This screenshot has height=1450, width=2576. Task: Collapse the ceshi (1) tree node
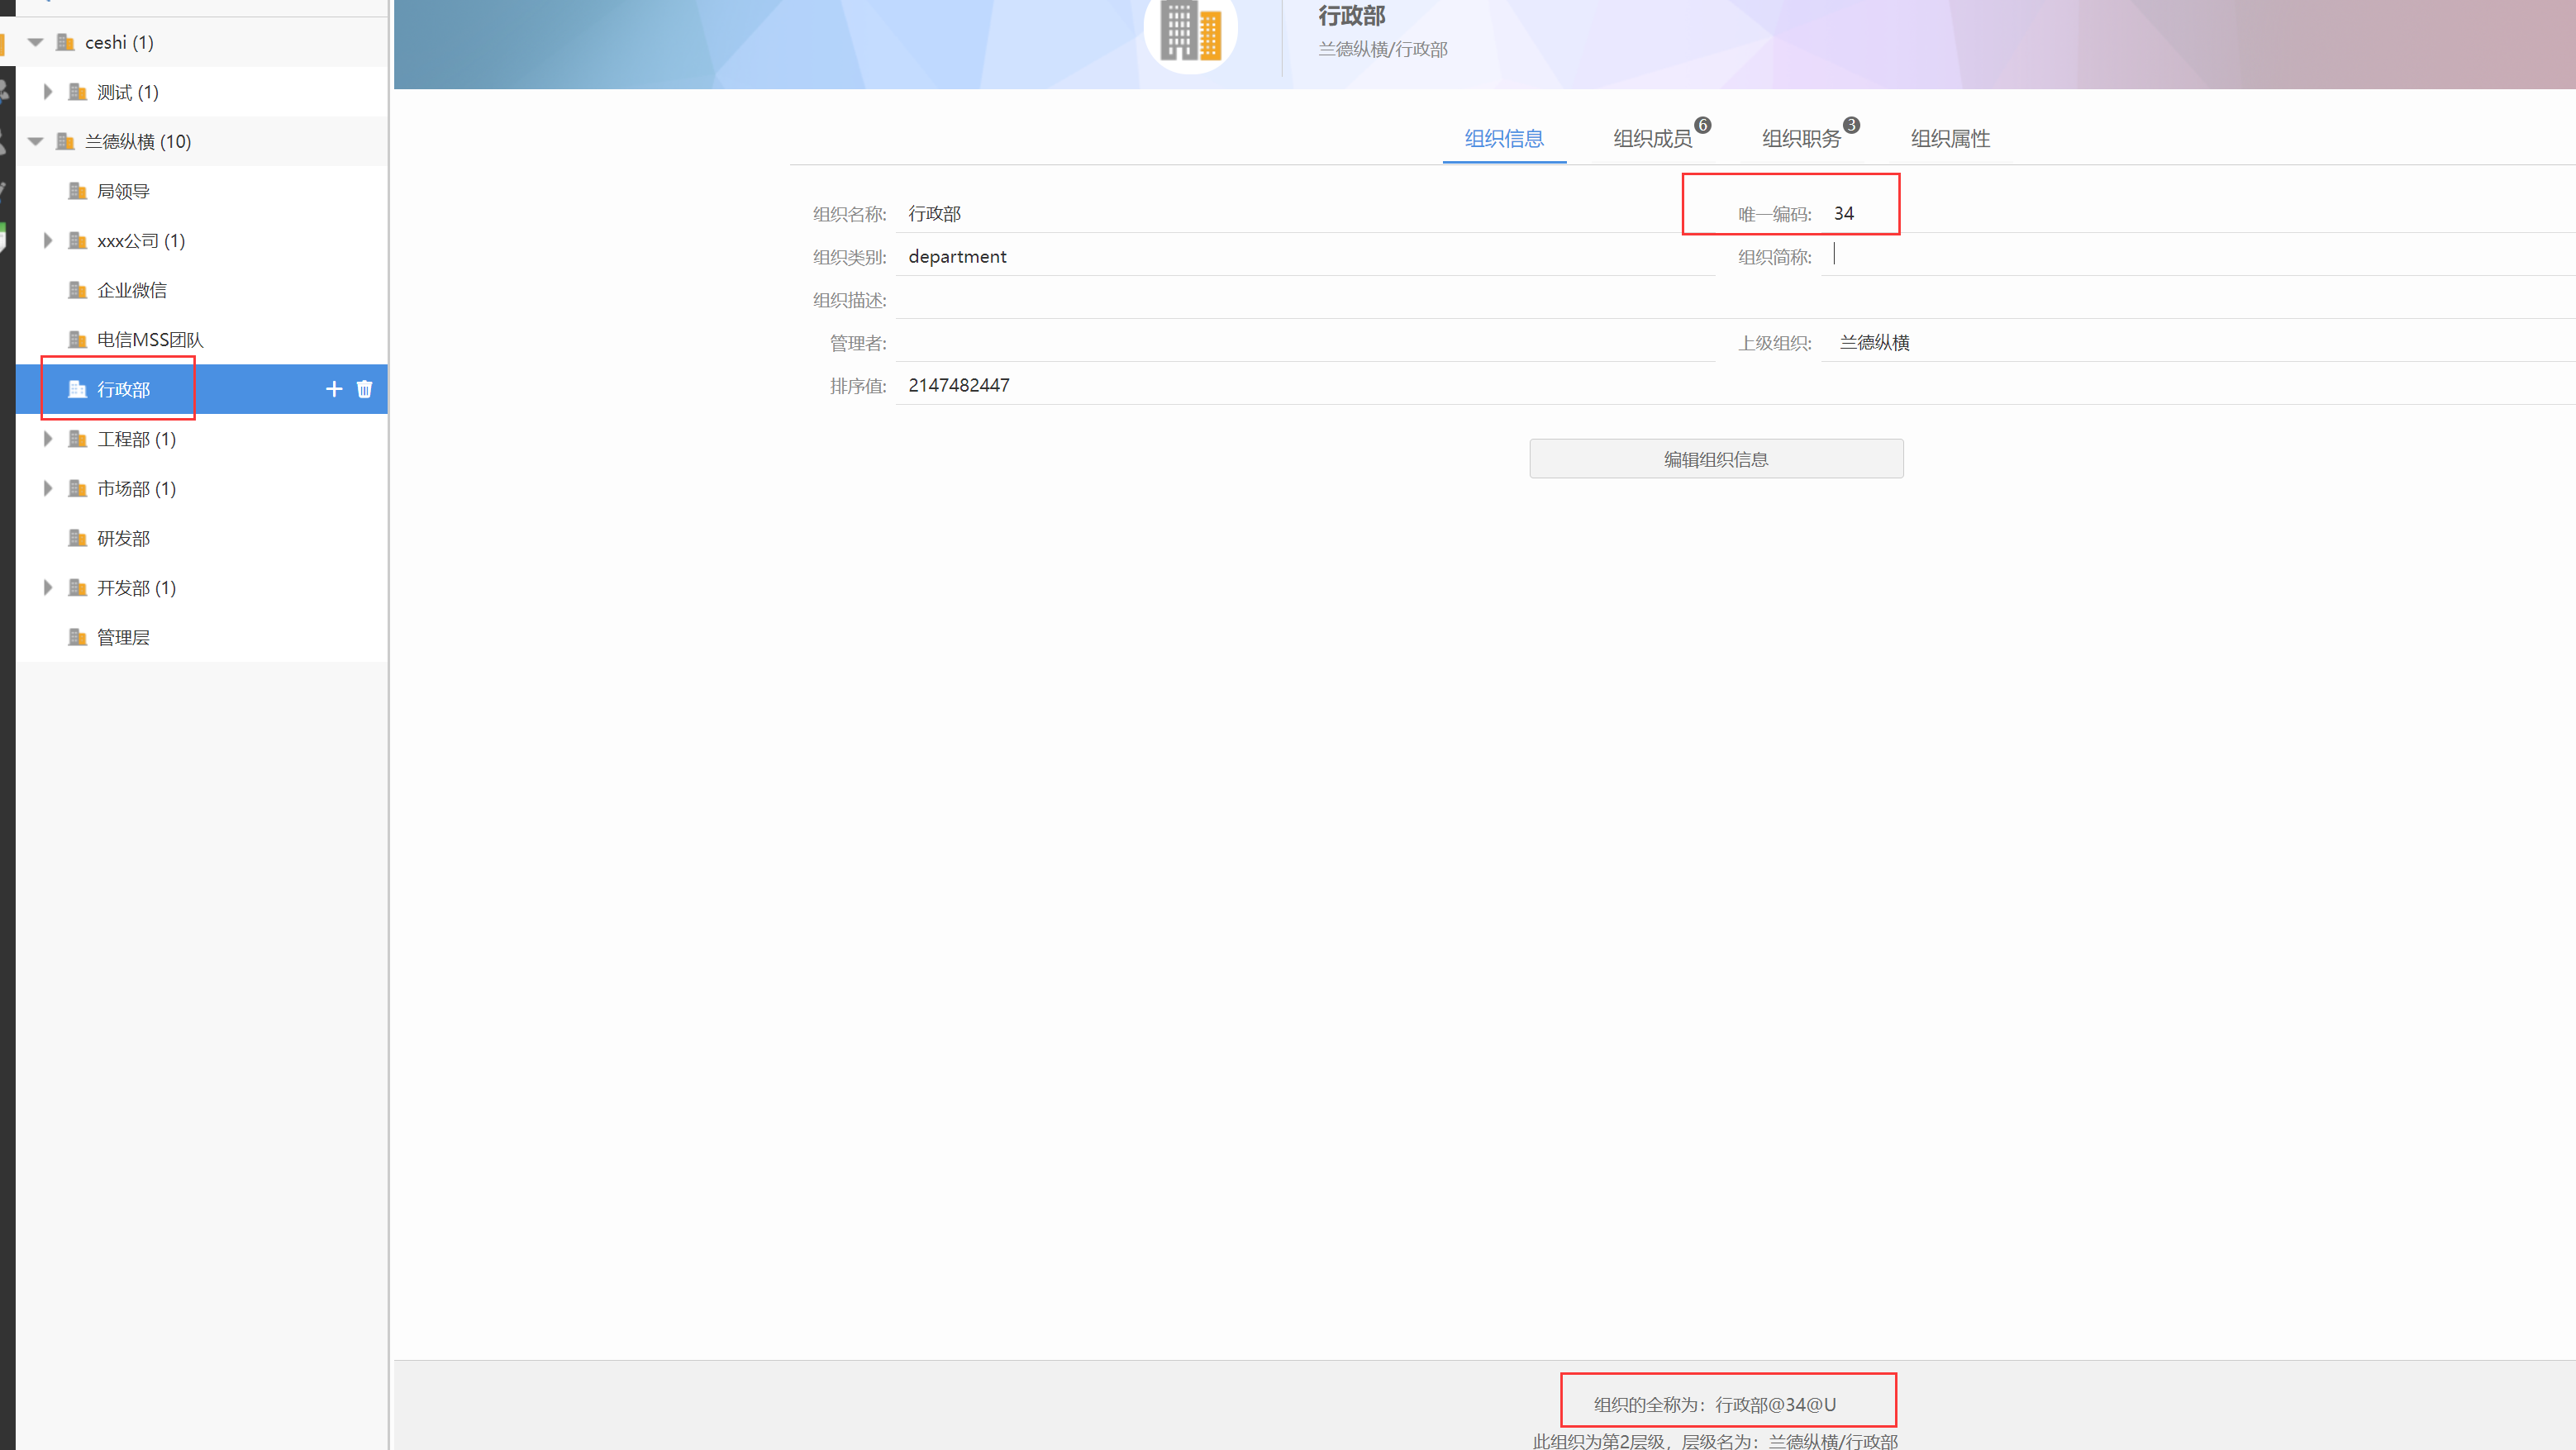point(36,42)
